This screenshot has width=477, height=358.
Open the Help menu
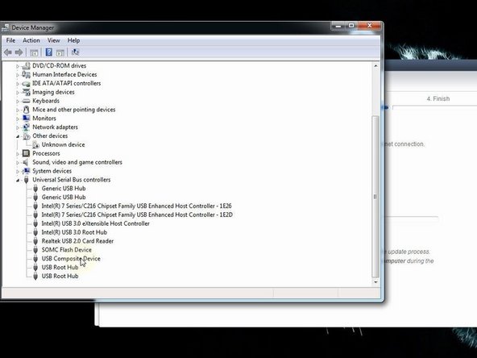pos(73,40)
